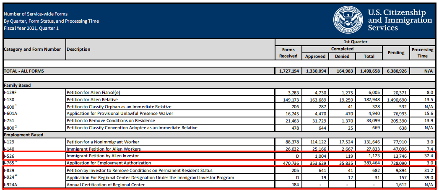Click I-829 processing time 31.2
Screen dimensions: 439x190
point(429,170)
